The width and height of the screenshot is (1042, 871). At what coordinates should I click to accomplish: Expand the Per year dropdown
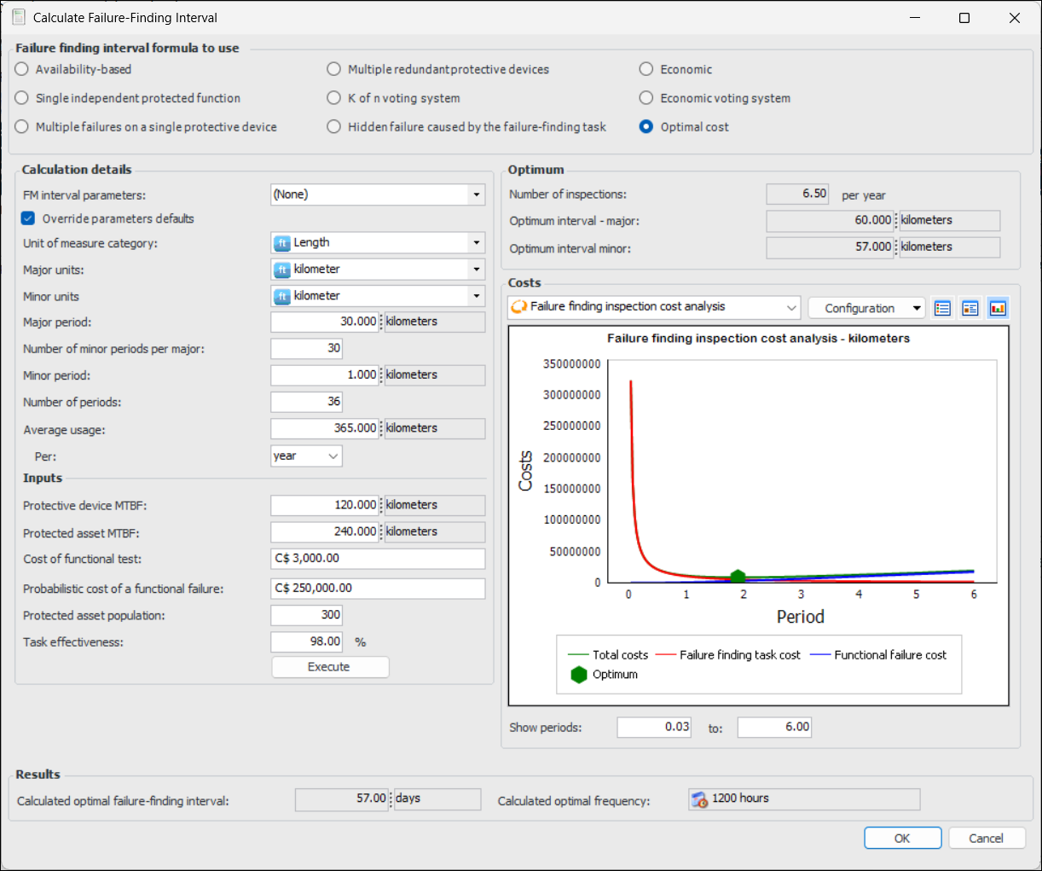click(x=333, y=456)
